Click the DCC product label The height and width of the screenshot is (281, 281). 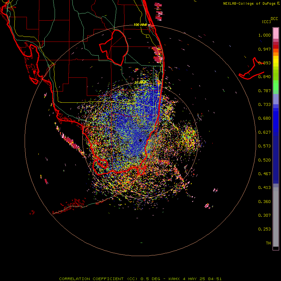(x=274, y=19)
